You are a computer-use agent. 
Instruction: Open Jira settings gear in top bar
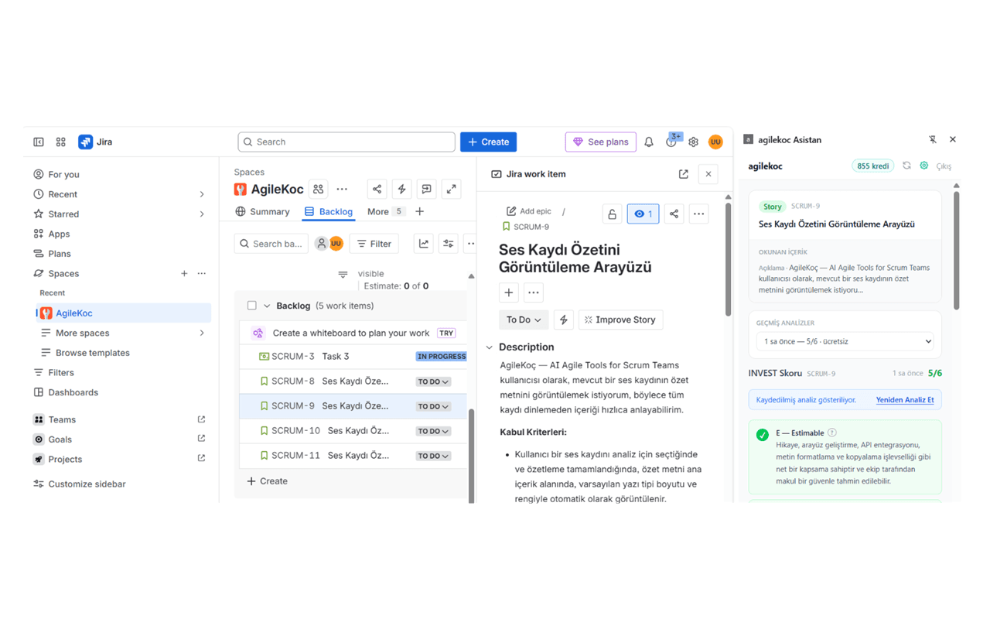tap(694, 142)
